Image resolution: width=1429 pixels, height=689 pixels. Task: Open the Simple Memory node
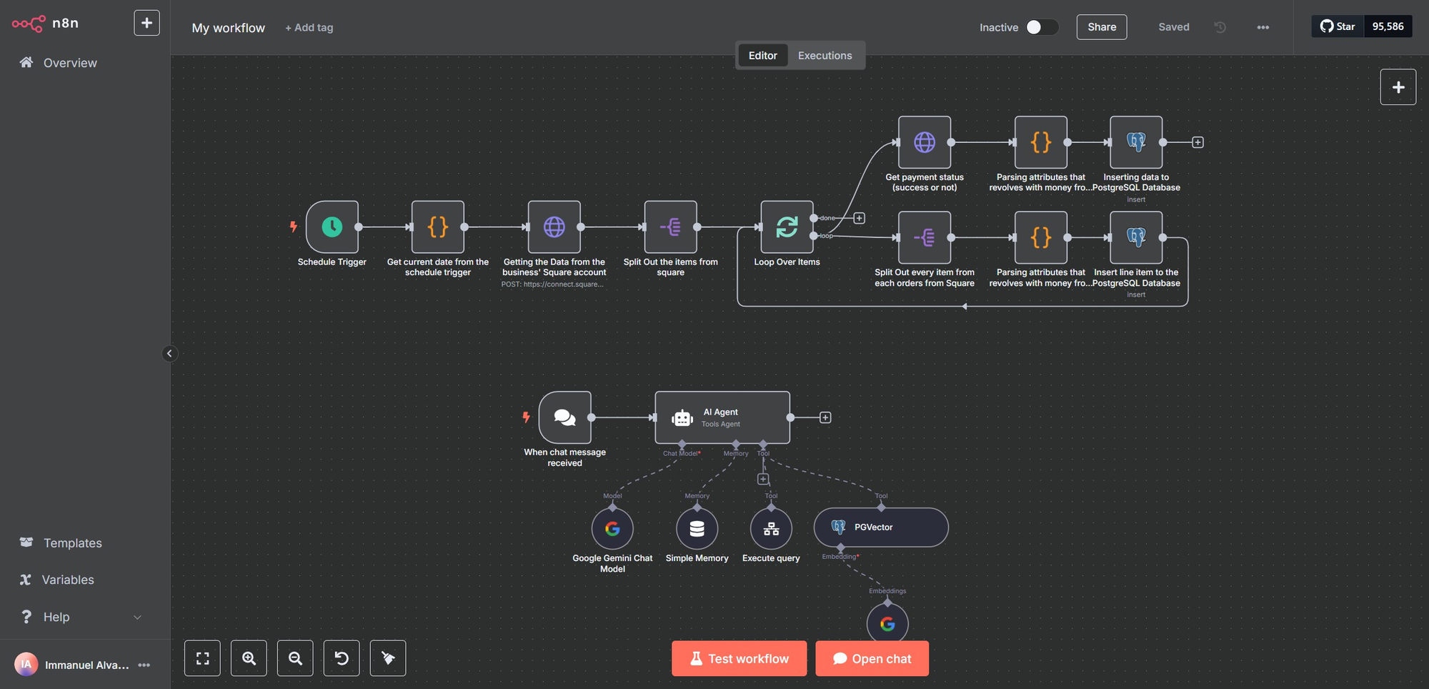[x=697, y=529]
